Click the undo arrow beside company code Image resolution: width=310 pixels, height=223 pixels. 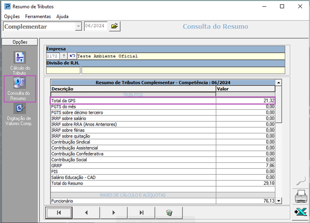coord(72,56)
